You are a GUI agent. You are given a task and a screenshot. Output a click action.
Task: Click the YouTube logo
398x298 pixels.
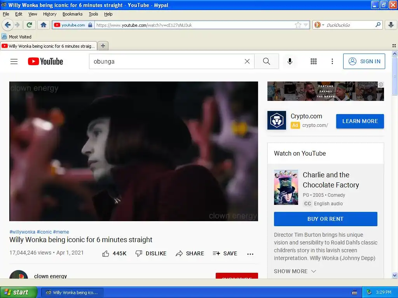(45, 61)
